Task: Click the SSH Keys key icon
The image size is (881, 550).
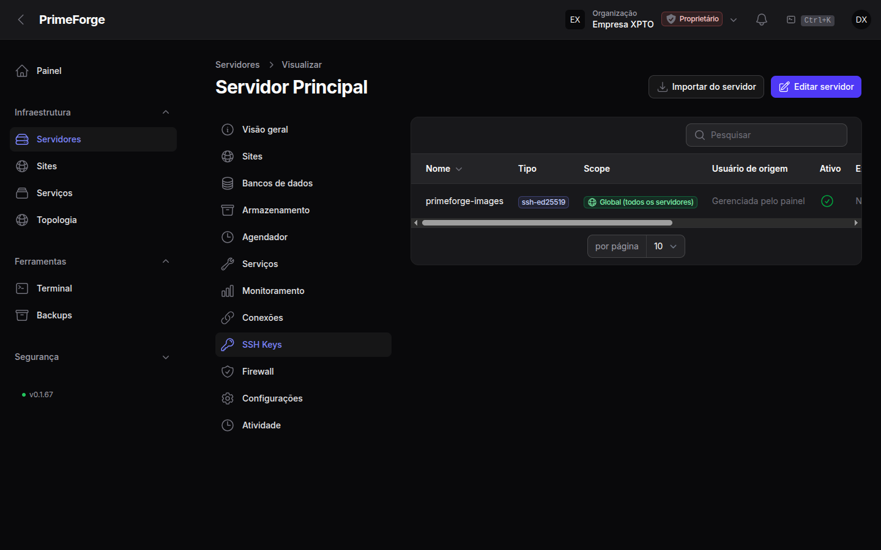Action: [x=228, y=345]
